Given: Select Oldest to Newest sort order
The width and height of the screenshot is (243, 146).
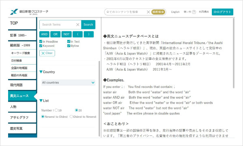Looking at the screenshot, I should pyautogui.click(x=71, y=117).
